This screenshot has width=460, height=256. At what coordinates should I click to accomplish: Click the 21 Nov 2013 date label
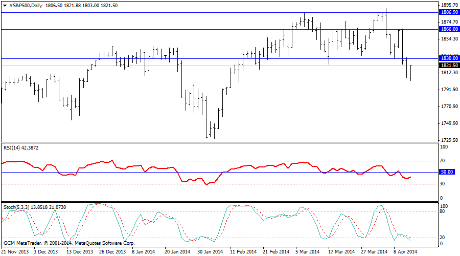tap(15, 252)
